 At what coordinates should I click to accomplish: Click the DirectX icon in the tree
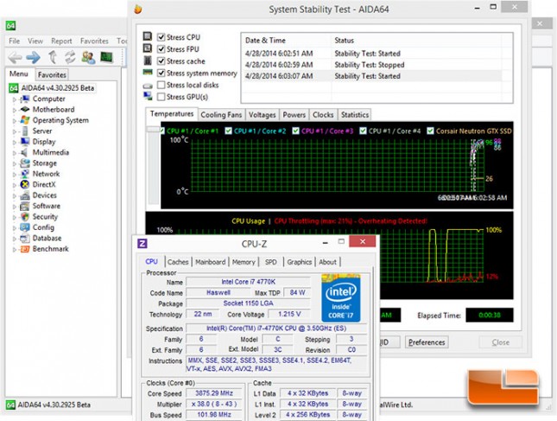coord(24,184)
